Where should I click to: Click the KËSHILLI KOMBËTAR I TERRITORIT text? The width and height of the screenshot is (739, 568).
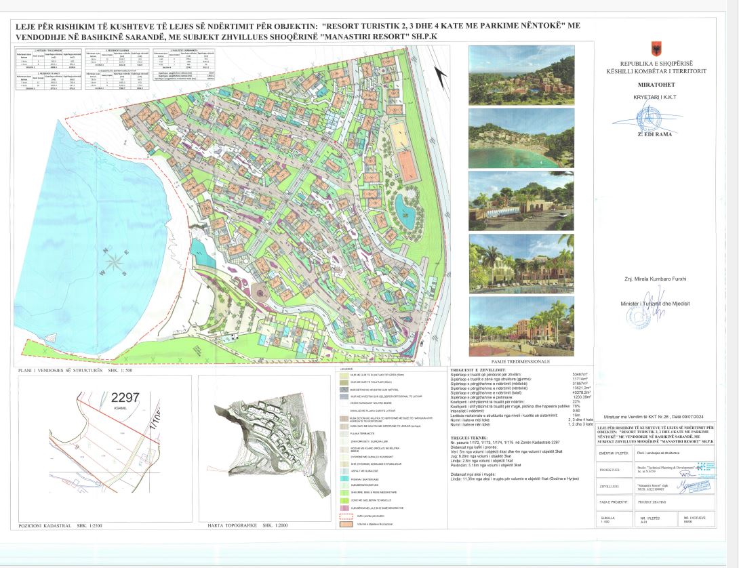click(x=656, y=71)
